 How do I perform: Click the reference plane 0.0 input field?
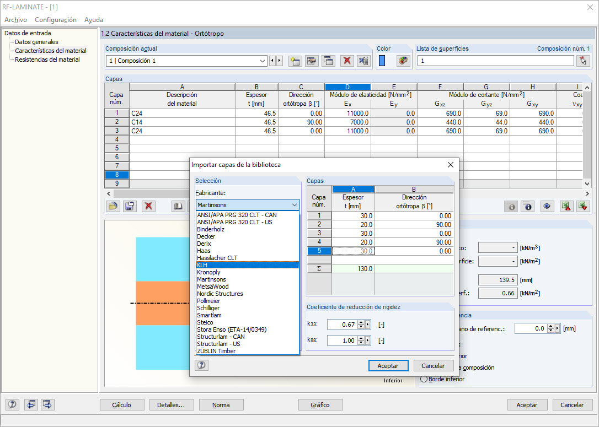click(530, 328)
